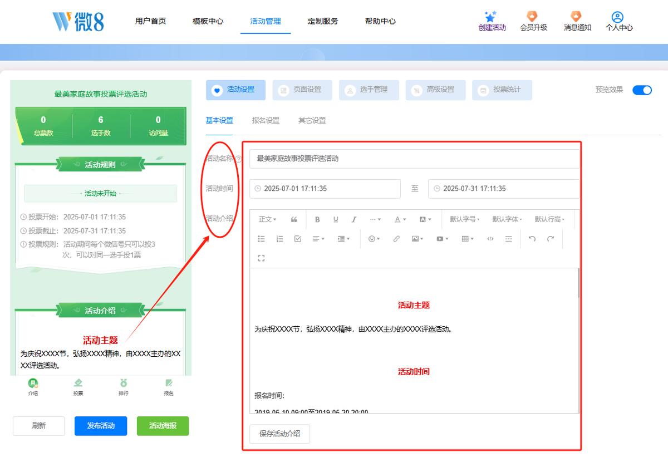Click the blockquote icon in editor toolbar
This screenshot has height=462, width=668.
294,219
